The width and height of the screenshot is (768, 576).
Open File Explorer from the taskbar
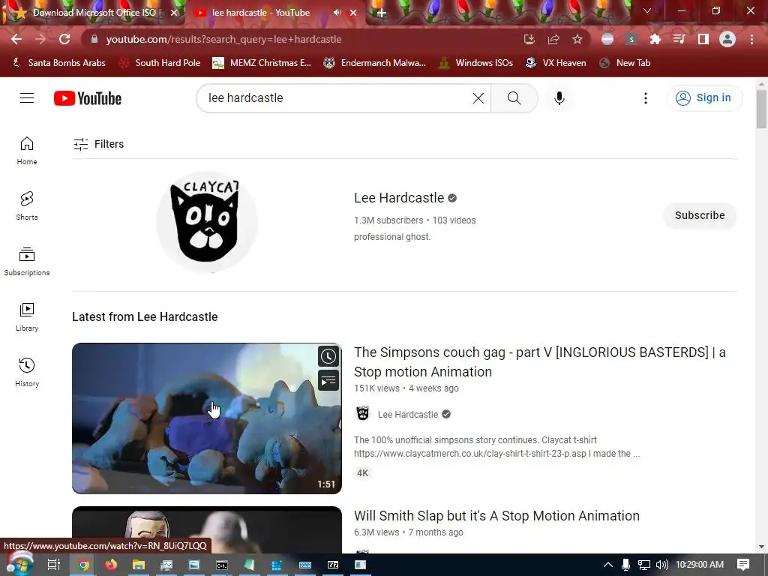pyautogui.click(x=139, y=565)
